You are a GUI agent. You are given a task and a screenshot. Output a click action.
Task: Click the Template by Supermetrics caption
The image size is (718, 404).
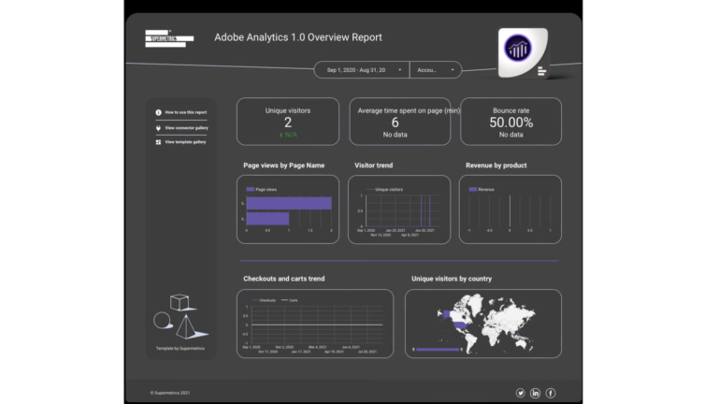tap(180, 349)
